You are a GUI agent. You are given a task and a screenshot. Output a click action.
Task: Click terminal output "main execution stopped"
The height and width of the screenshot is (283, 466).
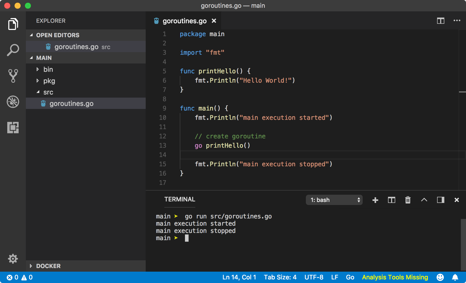click(x=196, y=231)
